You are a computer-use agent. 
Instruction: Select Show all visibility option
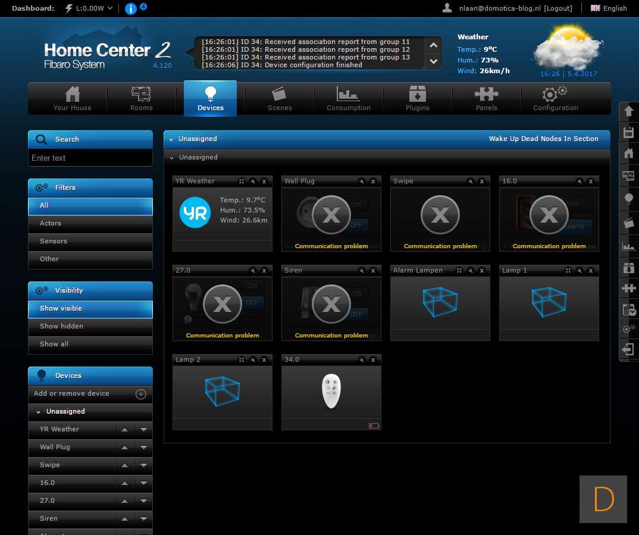click(x=90, y=345)
